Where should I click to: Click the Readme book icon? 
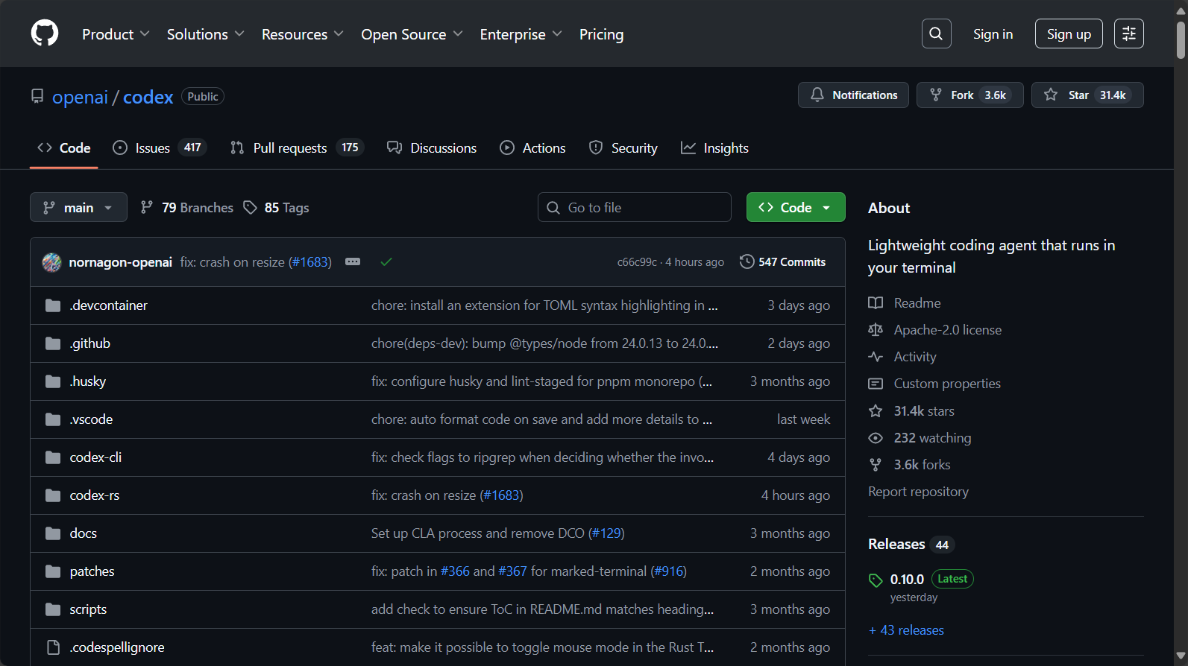pyautogui.click(x=876, y=303)
